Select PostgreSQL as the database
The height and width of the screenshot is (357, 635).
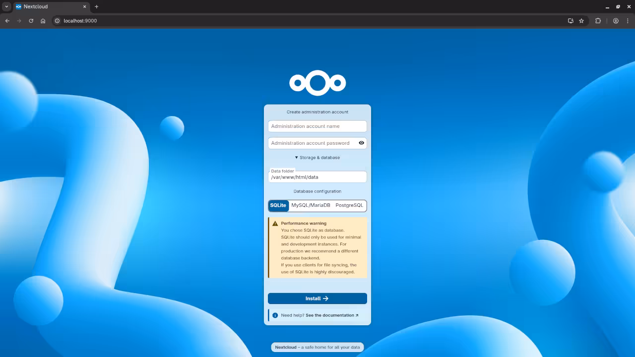pos(349,205)
